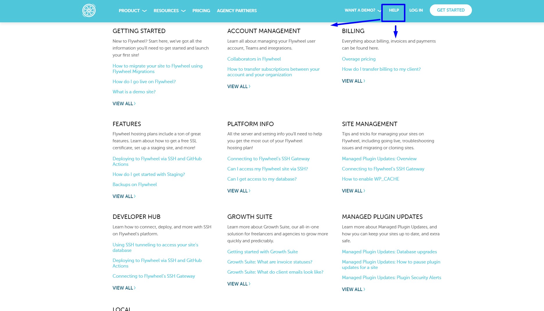Click the Account Management section heading
Screen dimensions: 544x311
click(x=264, y=31)
